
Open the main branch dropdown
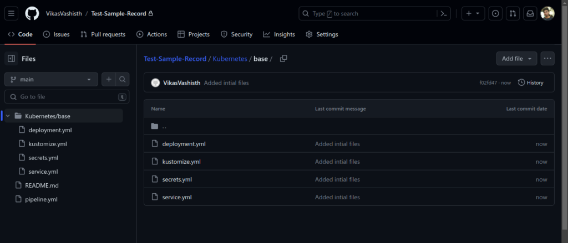(51, 79)
